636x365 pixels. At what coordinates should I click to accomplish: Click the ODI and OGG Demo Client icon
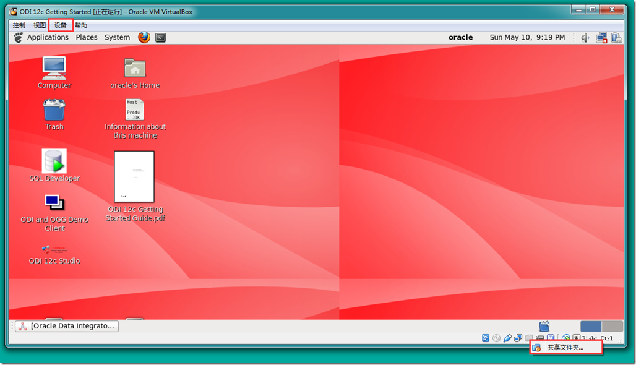click(x=54, y=203)
